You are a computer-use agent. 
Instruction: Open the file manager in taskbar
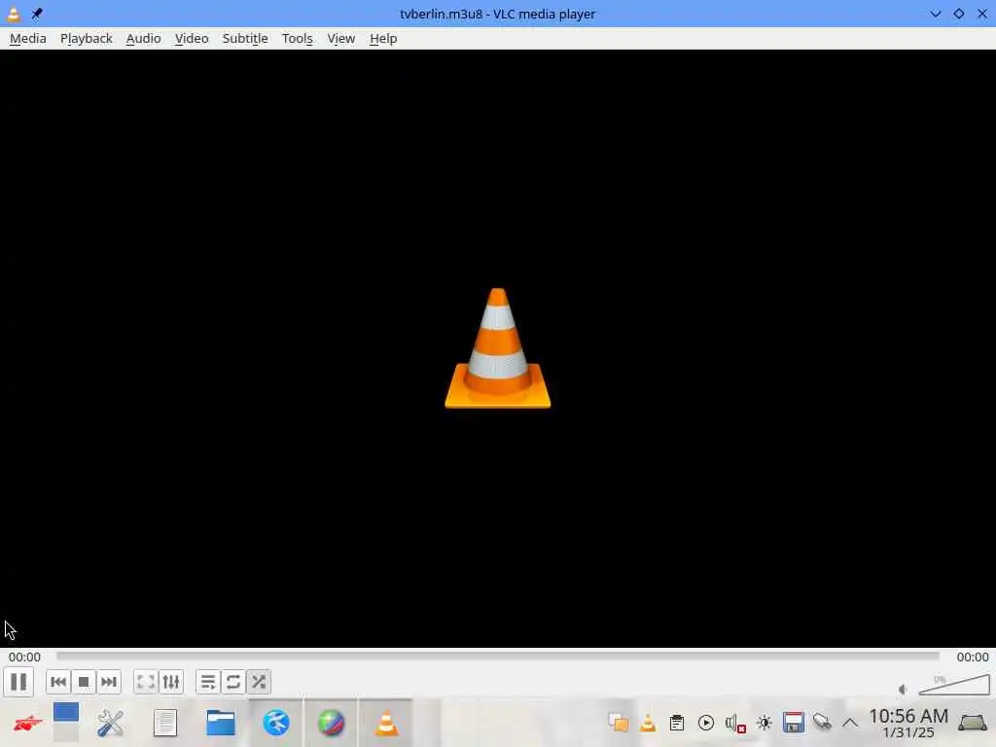point(221,723)
